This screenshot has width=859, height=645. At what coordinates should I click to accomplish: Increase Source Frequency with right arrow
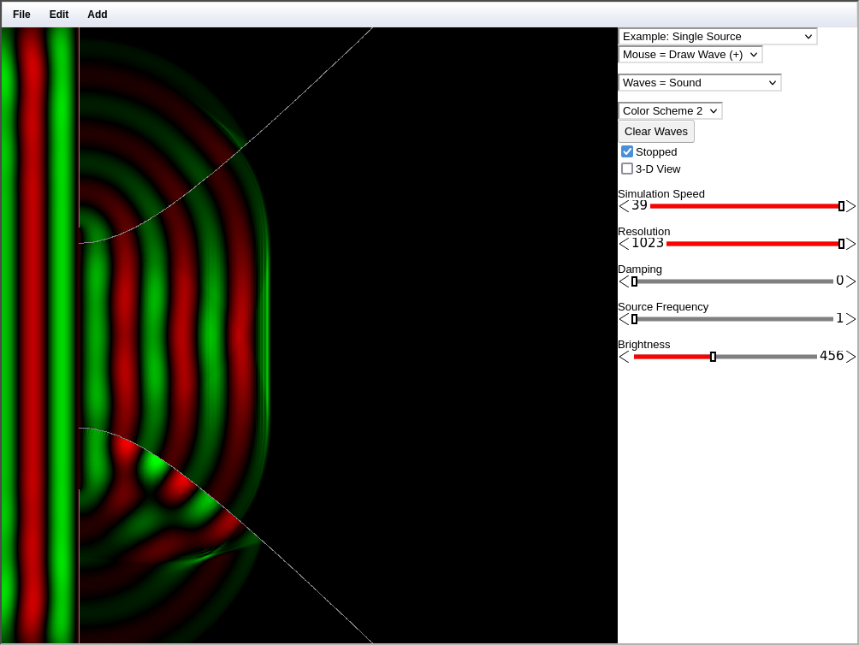pyautogui.click(x=850, y=319)
